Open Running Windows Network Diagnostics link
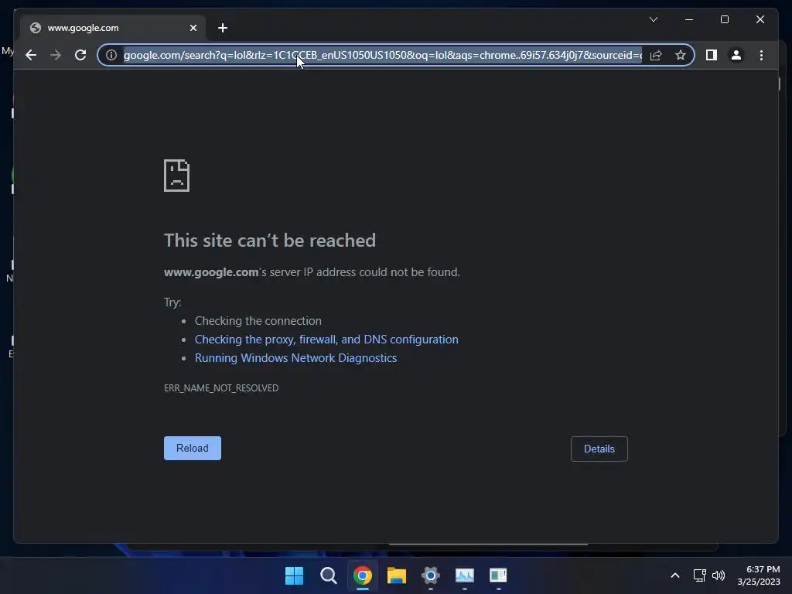This screenshot has width=792, height=594. click(x=295, y=358)
